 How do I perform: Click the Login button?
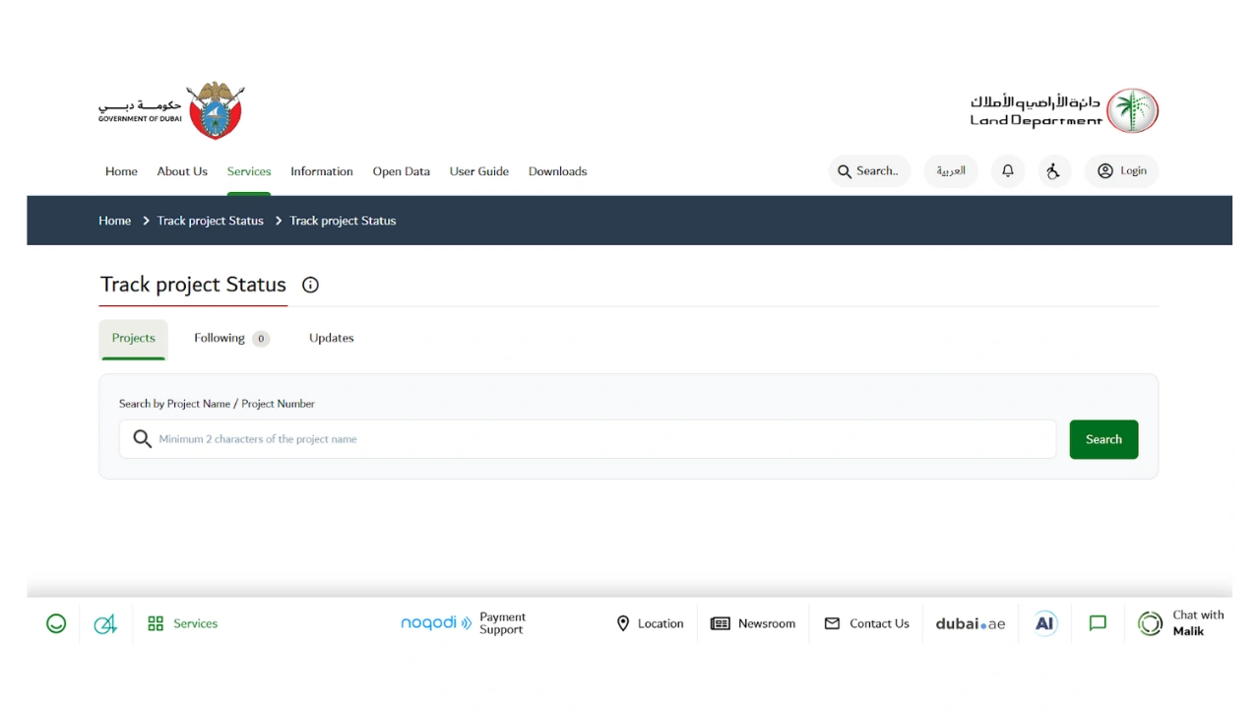pos(1121,170)
